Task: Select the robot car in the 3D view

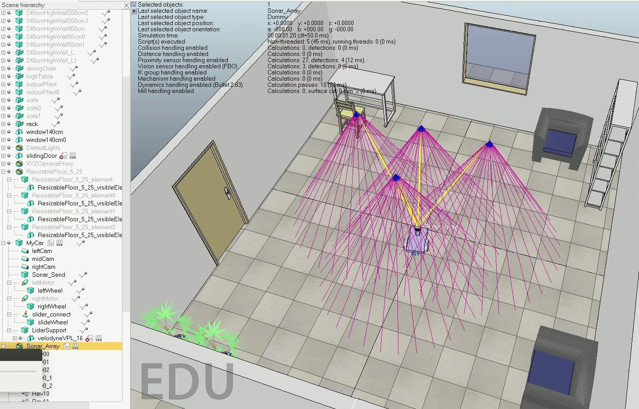Action: click(x=417, y=239)
